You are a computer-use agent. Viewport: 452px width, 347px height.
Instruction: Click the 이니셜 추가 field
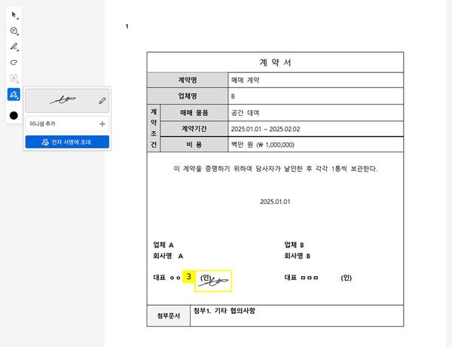click(x=67, y=124)
